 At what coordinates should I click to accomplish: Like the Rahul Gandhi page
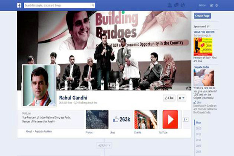pos(169,98)
